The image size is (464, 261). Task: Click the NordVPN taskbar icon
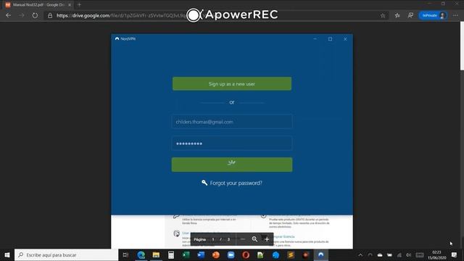[320, 254]
